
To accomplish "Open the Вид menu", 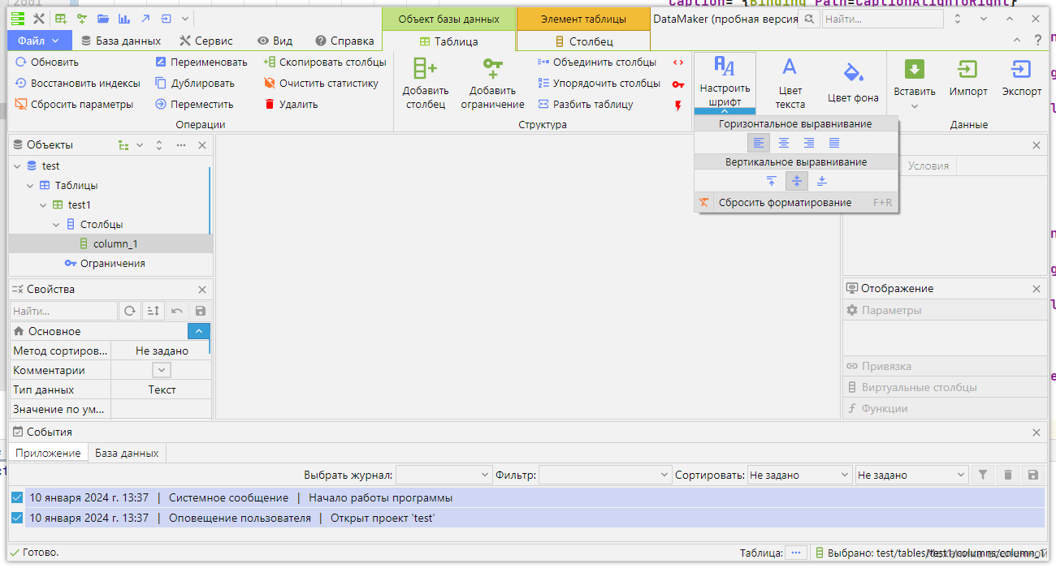I will tap(275, 41).
